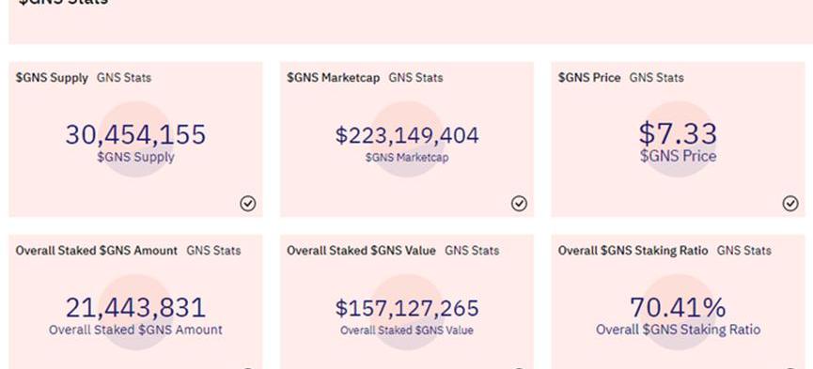Select the 30,454,155 supply counter value
This screenshot has height=369, width=813.
[x=136, y=135]
